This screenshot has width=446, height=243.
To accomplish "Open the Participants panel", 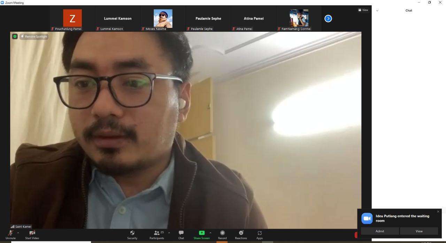I will 157,235.
